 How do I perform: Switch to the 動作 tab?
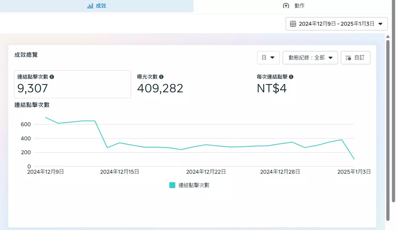click(x=299, y=6)
